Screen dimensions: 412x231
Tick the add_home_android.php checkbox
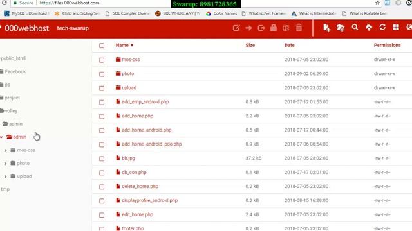(102, 130)
